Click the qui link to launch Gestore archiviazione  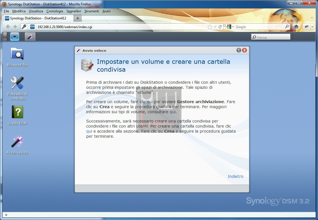pyautogui.click(x=150, y=102)
